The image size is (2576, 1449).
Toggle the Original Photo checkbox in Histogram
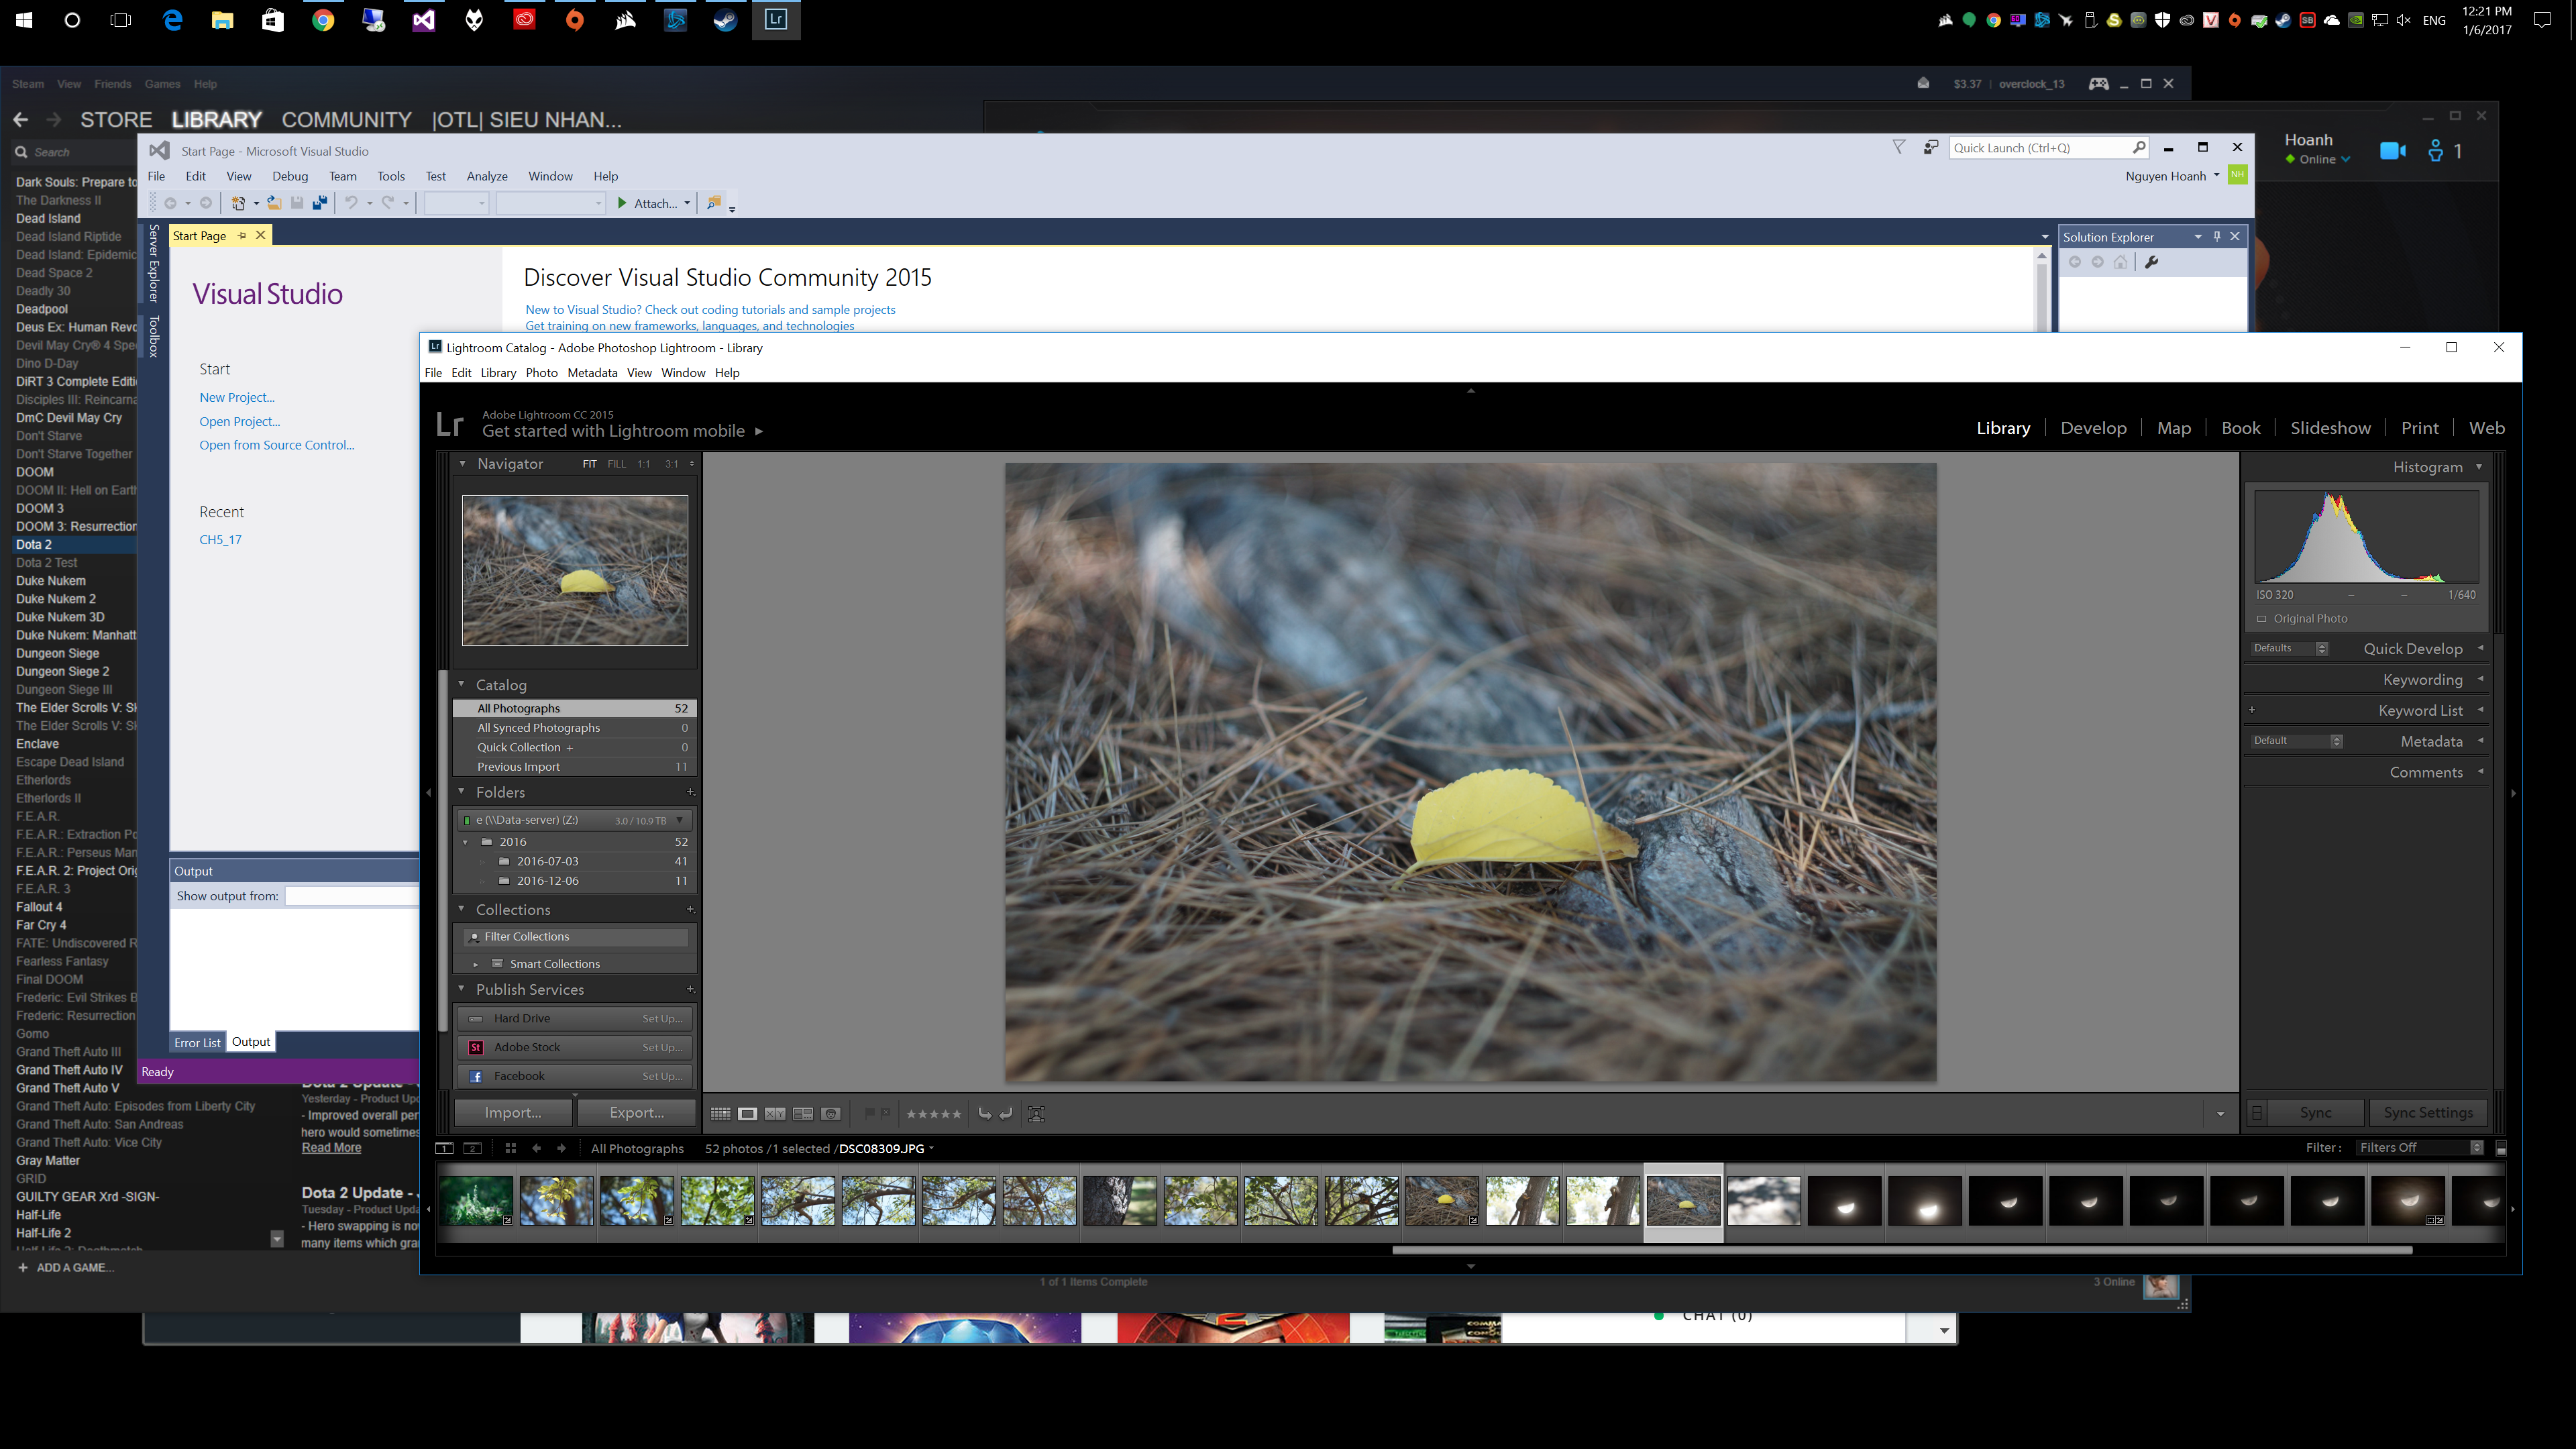2262,619
